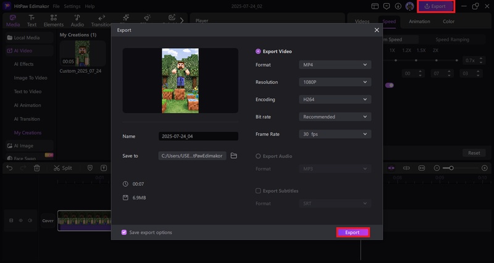Click the export preview thumbnail
The image size is (494, 263).
(x=180, y=81)
